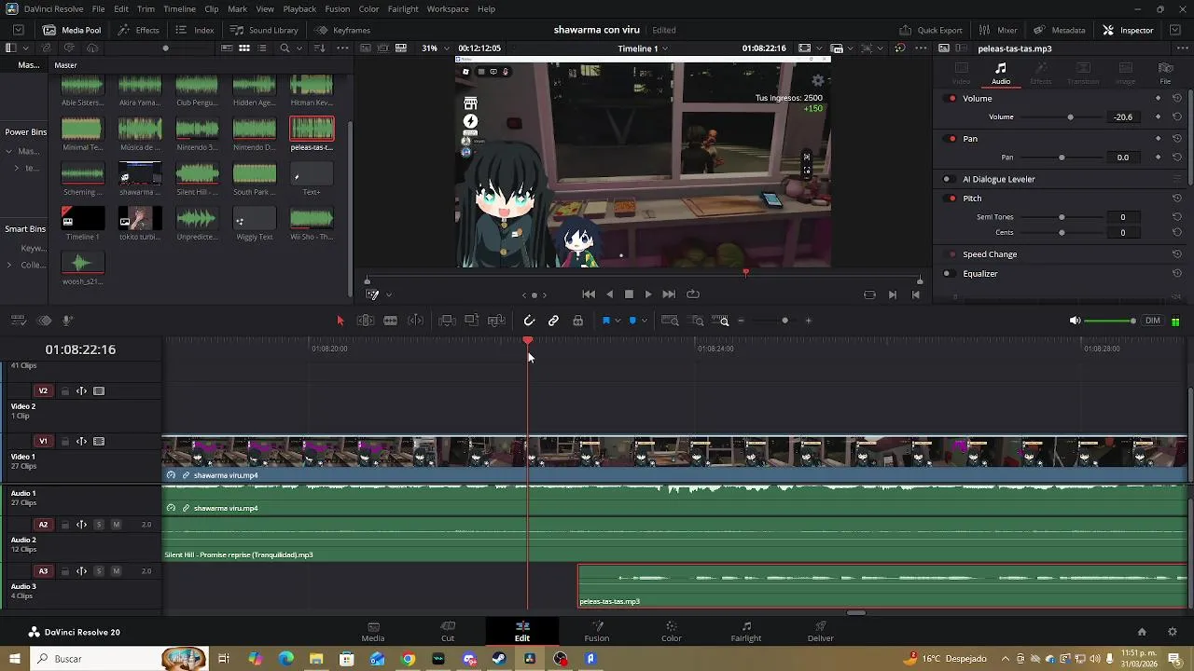Open the Marker color dropdown arrow
The image size is (1194, 671).
tap(644, 321)
